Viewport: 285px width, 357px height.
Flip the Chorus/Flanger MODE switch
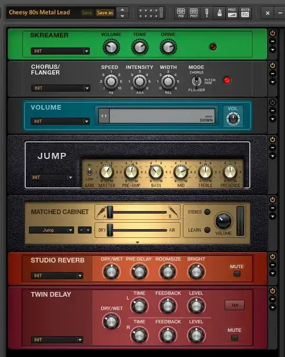(196, 81)
